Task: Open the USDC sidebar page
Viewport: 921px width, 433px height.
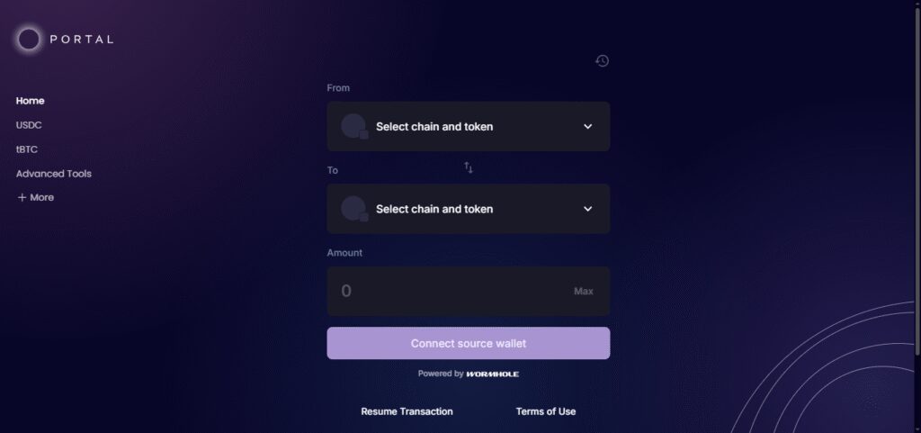Action: [x=29, y=125]
